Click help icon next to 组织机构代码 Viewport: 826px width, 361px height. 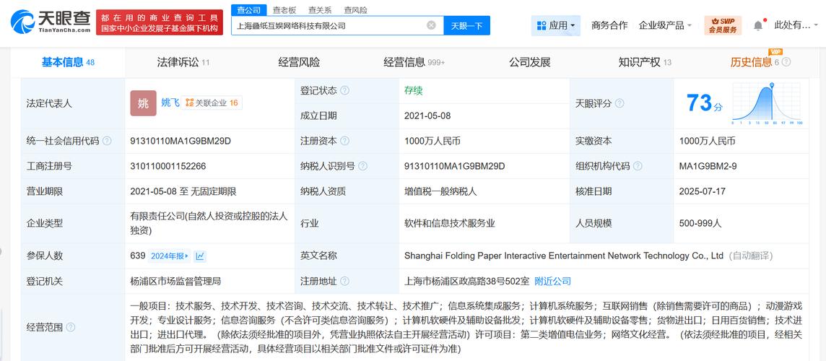point(638,166)
